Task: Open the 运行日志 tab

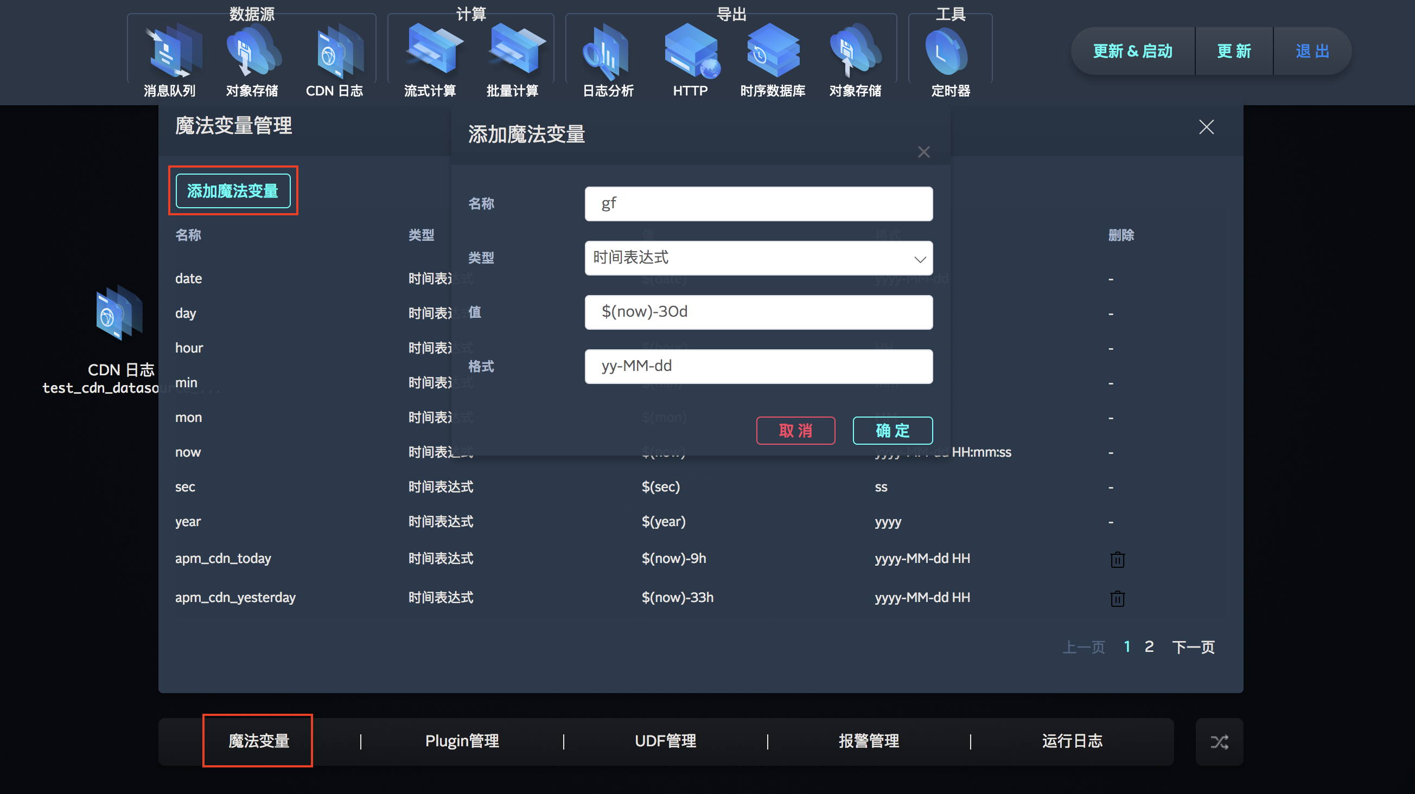Action: tap(1072, 741)
